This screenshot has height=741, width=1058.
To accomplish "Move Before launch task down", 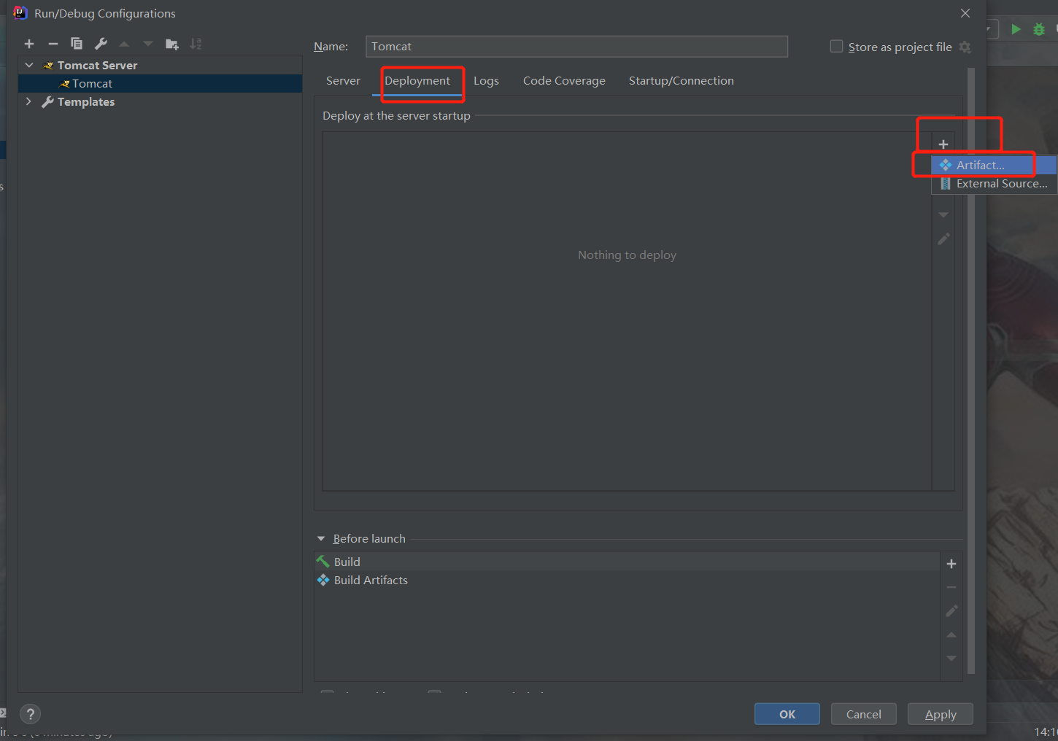I will (x=951, y=659).
